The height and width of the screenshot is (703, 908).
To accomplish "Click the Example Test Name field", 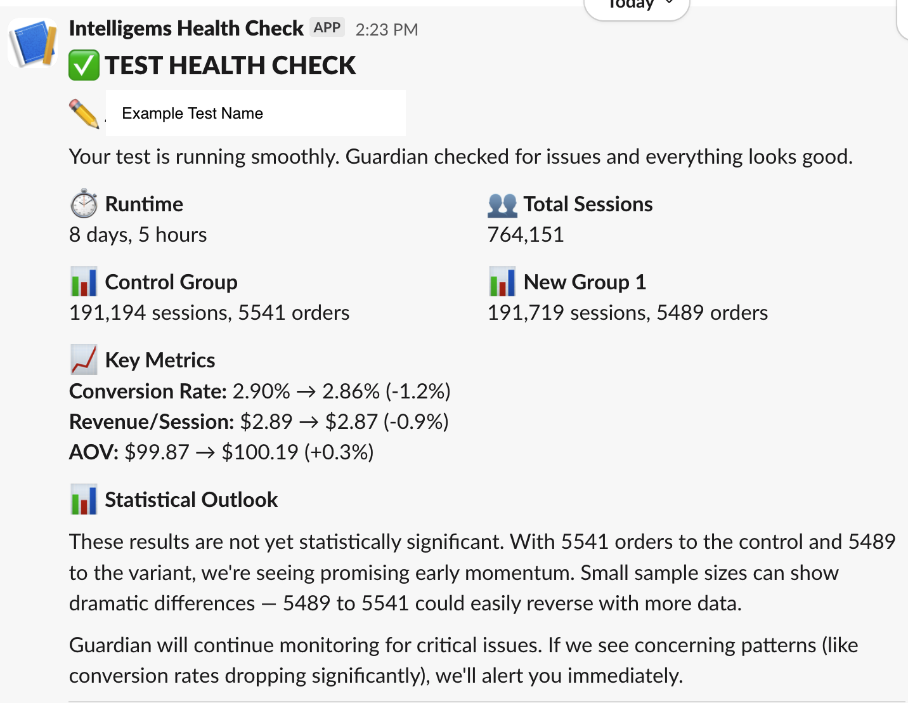I will [x=256, y=114].
